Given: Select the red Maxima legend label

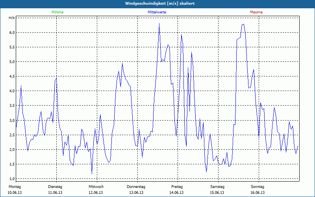Looking at the screenshot, I should [x=256, y=12].
